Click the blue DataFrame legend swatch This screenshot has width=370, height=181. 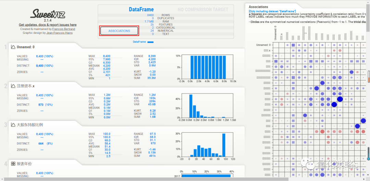click(150, 42)
